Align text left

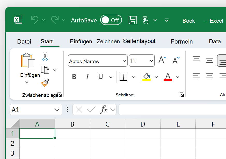[196, 77]
